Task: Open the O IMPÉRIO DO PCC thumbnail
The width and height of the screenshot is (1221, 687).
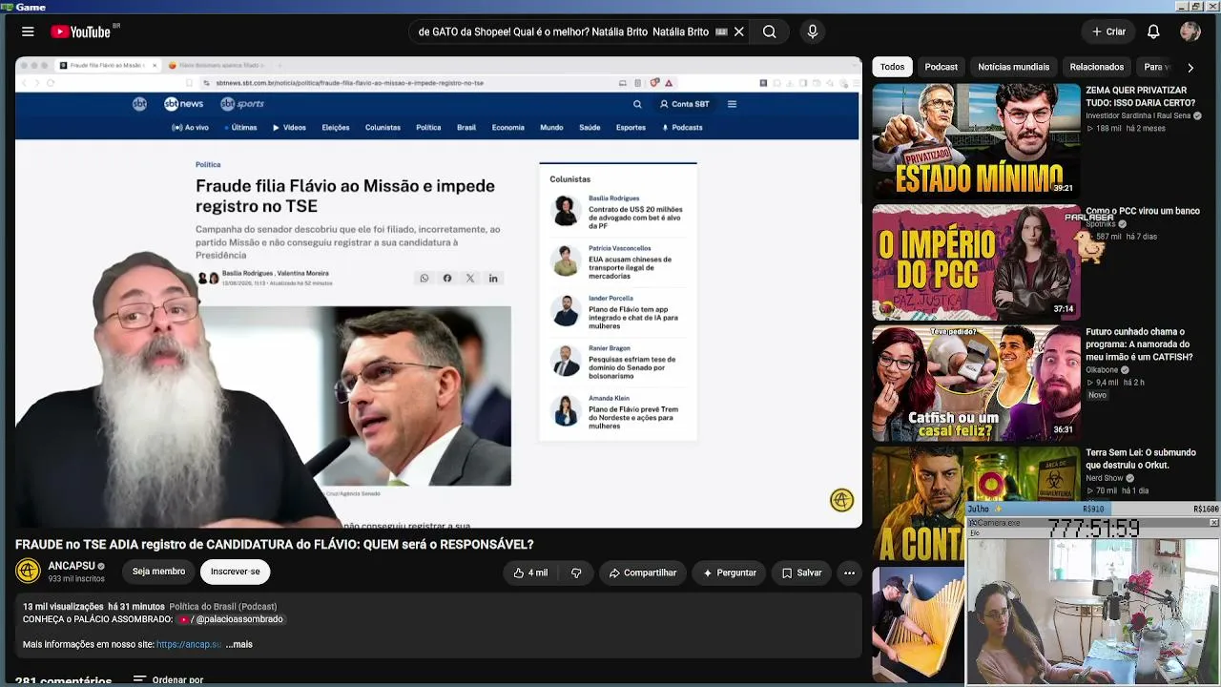Action: coord(976,261)
